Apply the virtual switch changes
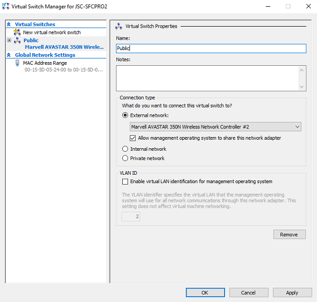 [292, 293]
